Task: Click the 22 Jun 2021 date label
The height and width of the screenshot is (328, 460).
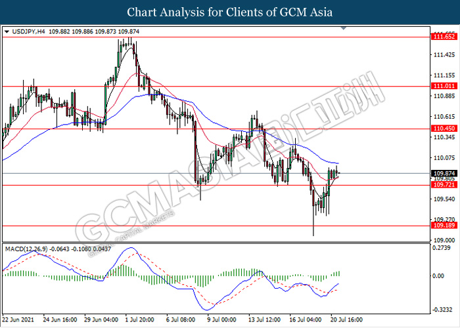Action: point(18,319)
